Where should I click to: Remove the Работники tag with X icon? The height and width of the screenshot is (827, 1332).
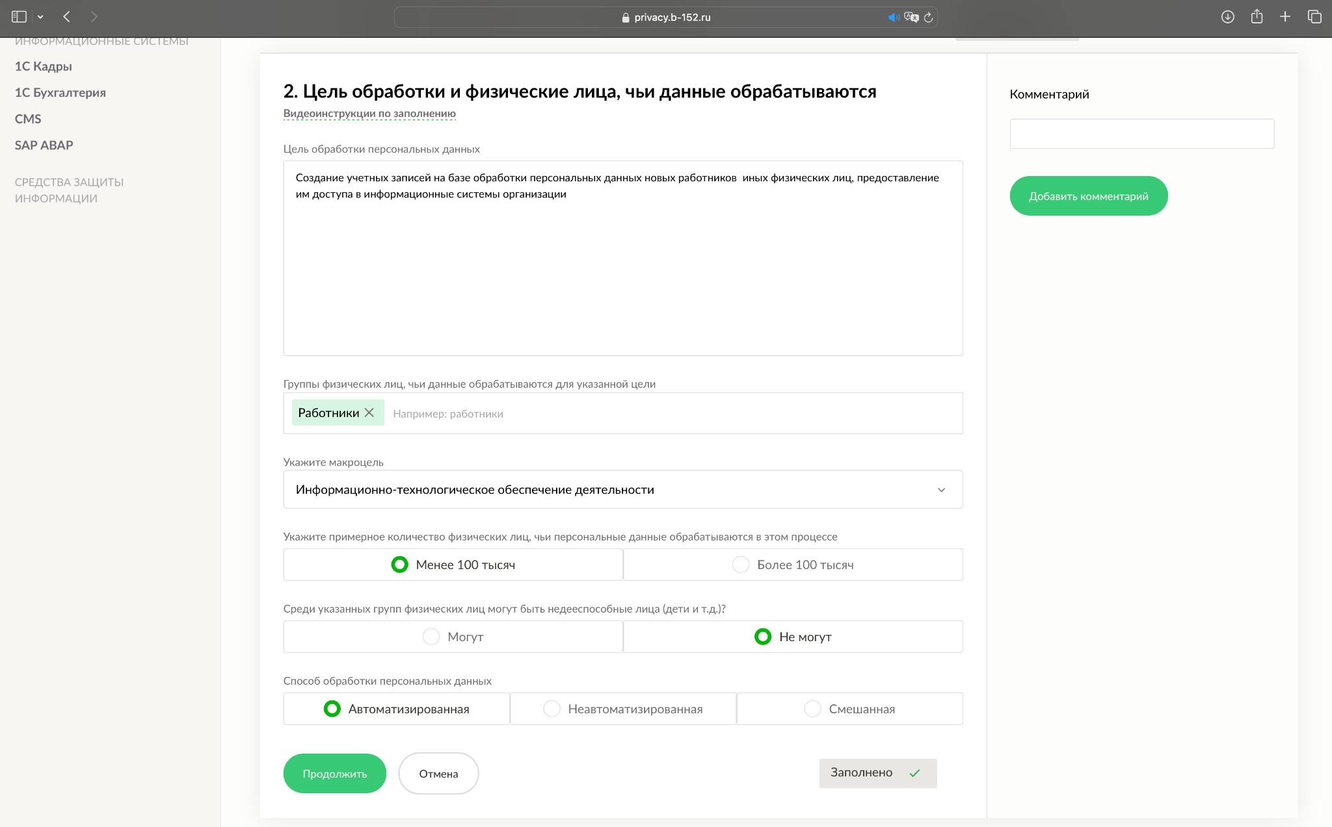(x=369, y=413)
